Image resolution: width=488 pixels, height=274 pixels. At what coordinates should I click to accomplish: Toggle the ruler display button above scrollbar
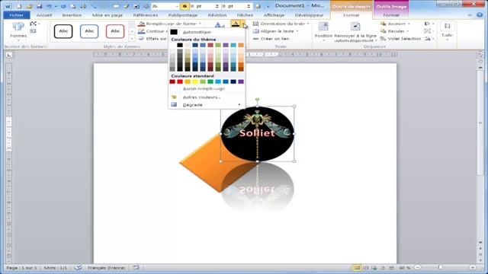pyautogui.click(x=480, y=55)
